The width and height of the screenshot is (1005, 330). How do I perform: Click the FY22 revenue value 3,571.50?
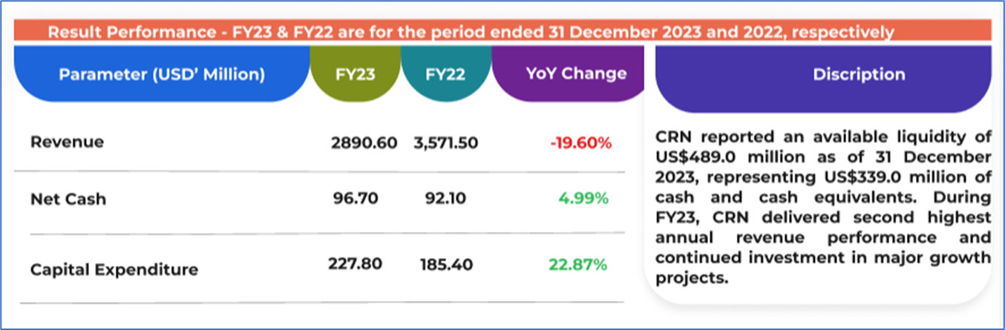click(x=445, y=142)
